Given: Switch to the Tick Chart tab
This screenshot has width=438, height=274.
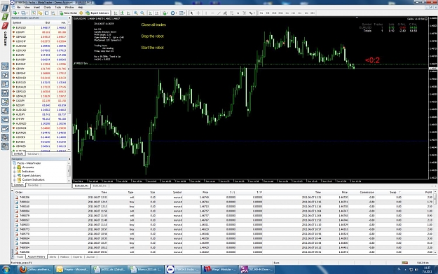Looking at the screenshot, I should point(33,154).
